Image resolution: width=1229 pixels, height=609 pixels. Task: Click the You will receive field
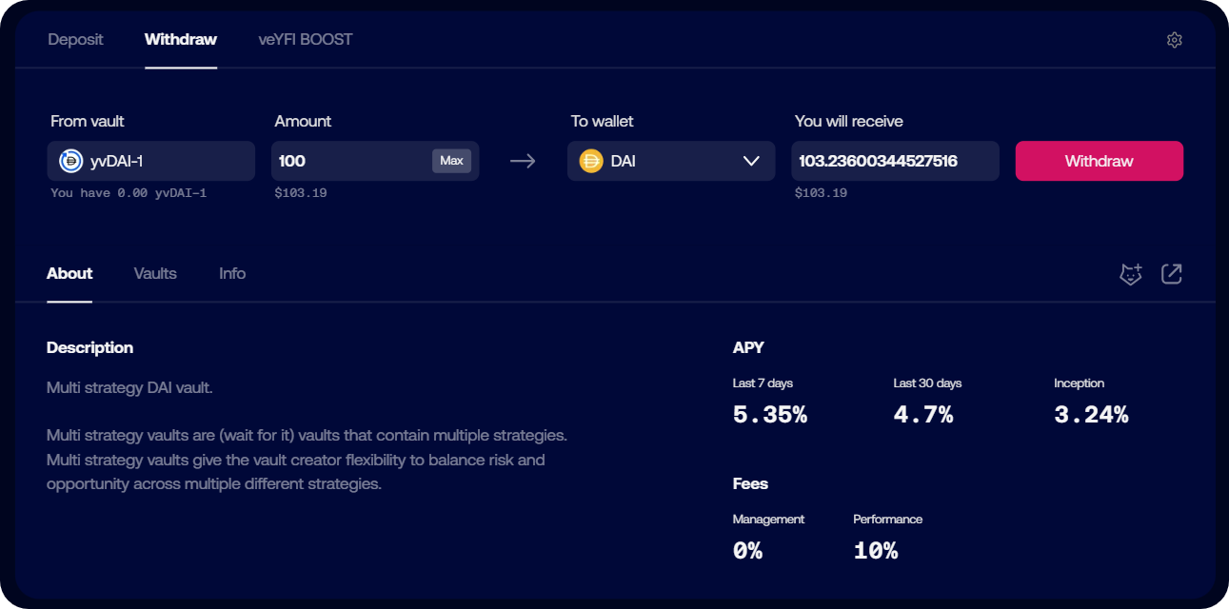pyautogui.click(x=894, y=162)
